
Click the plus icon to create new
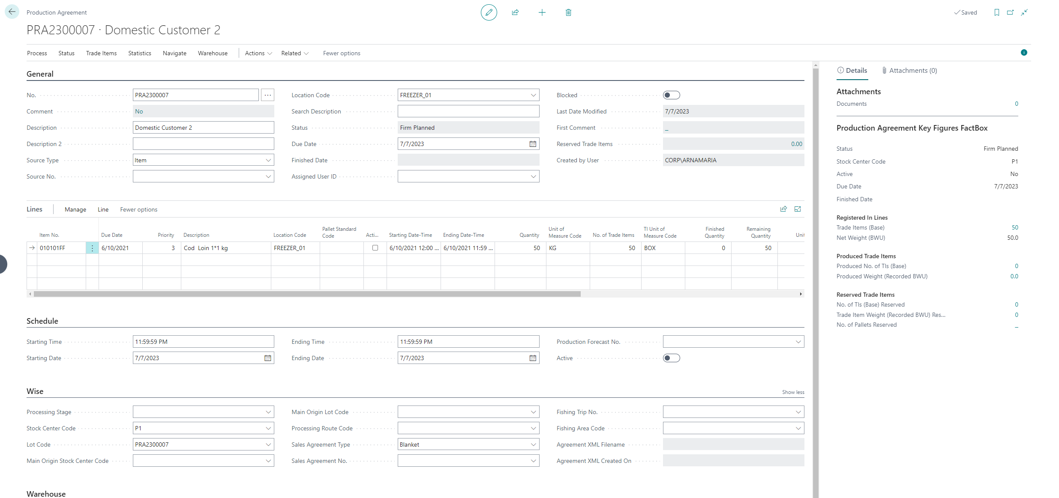pos(542,12)
